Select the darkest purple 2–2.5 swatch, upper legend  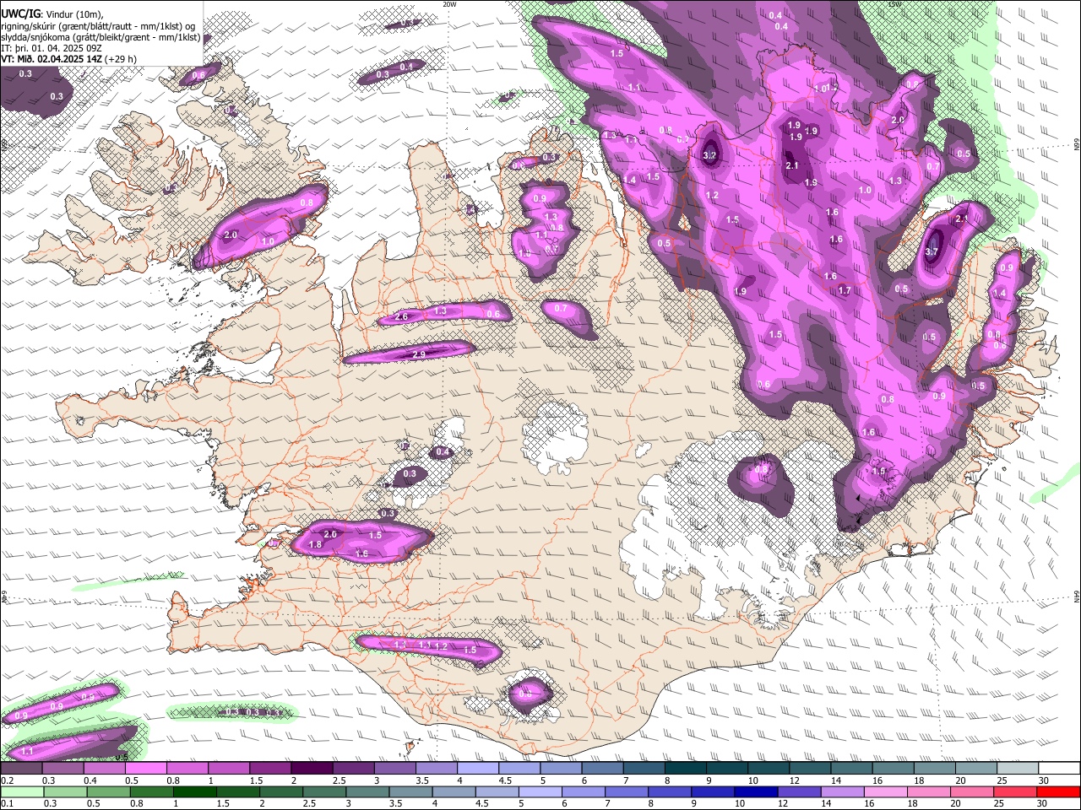(x=311, y=768)
